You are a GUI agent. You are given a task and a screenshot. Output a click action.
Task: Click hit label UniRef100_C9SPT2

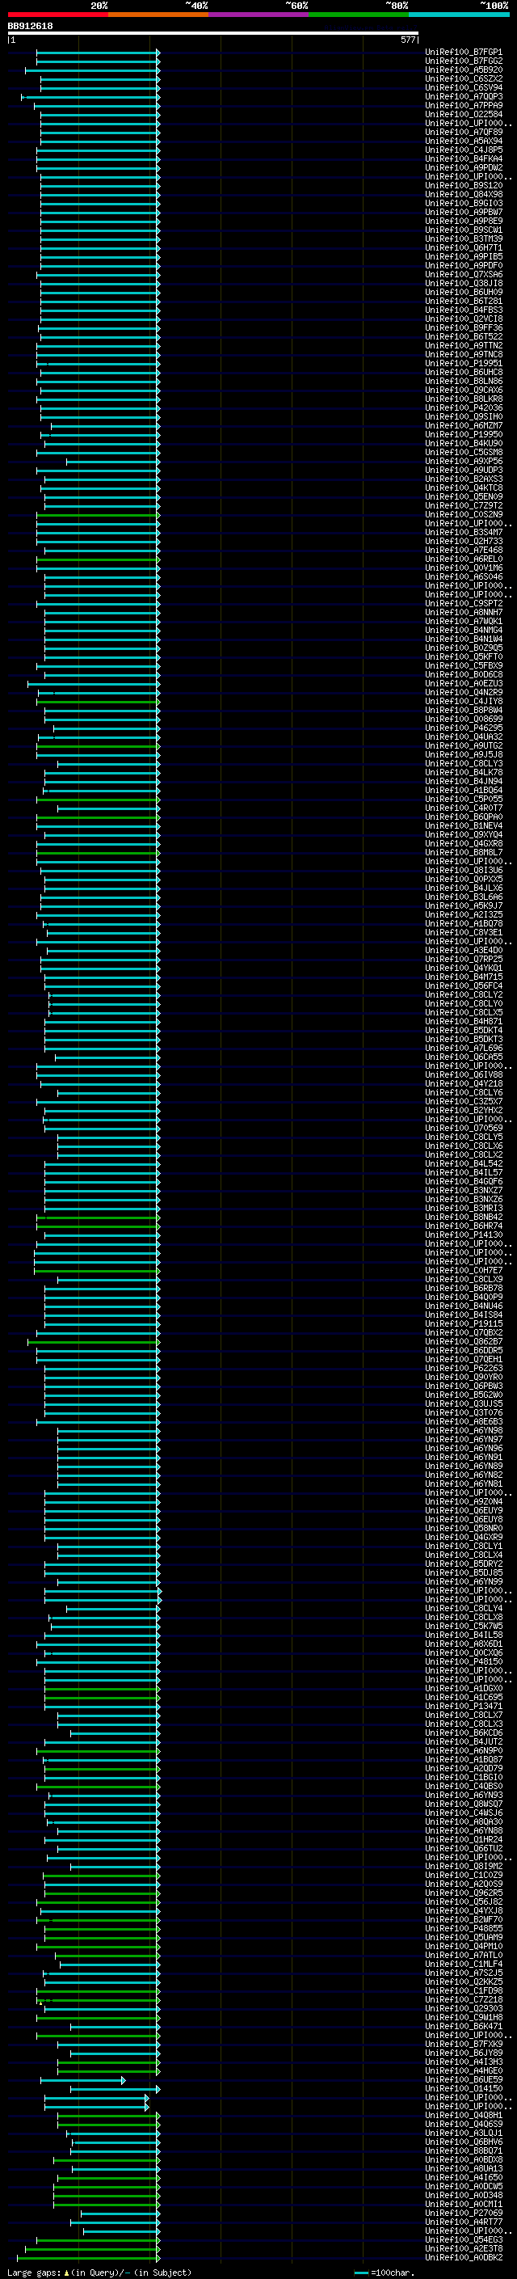tap(463, 603)
